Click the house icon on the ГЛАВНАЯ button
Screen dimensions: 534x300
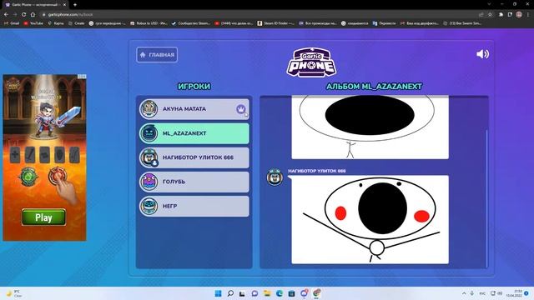pyautogui.click(x=143, y=55)
